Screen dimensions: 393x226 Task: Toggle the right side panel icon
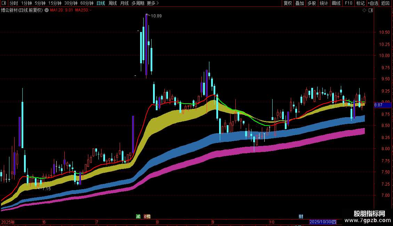371,10
